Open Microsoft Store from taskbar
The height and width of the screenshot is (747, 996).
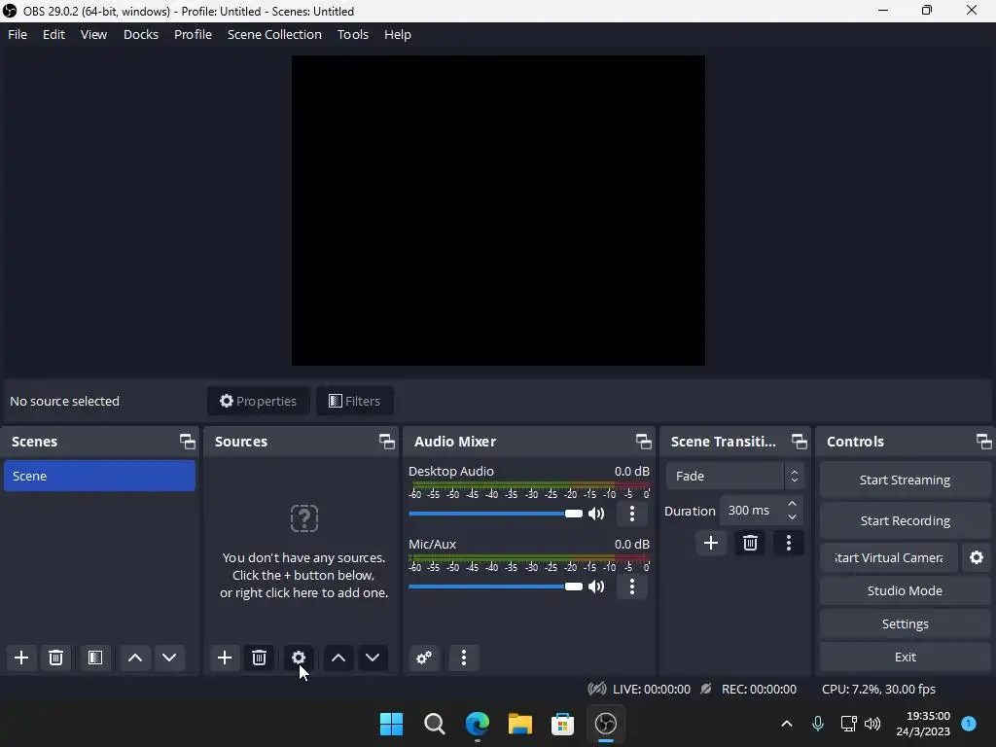(x=562, y=724)
